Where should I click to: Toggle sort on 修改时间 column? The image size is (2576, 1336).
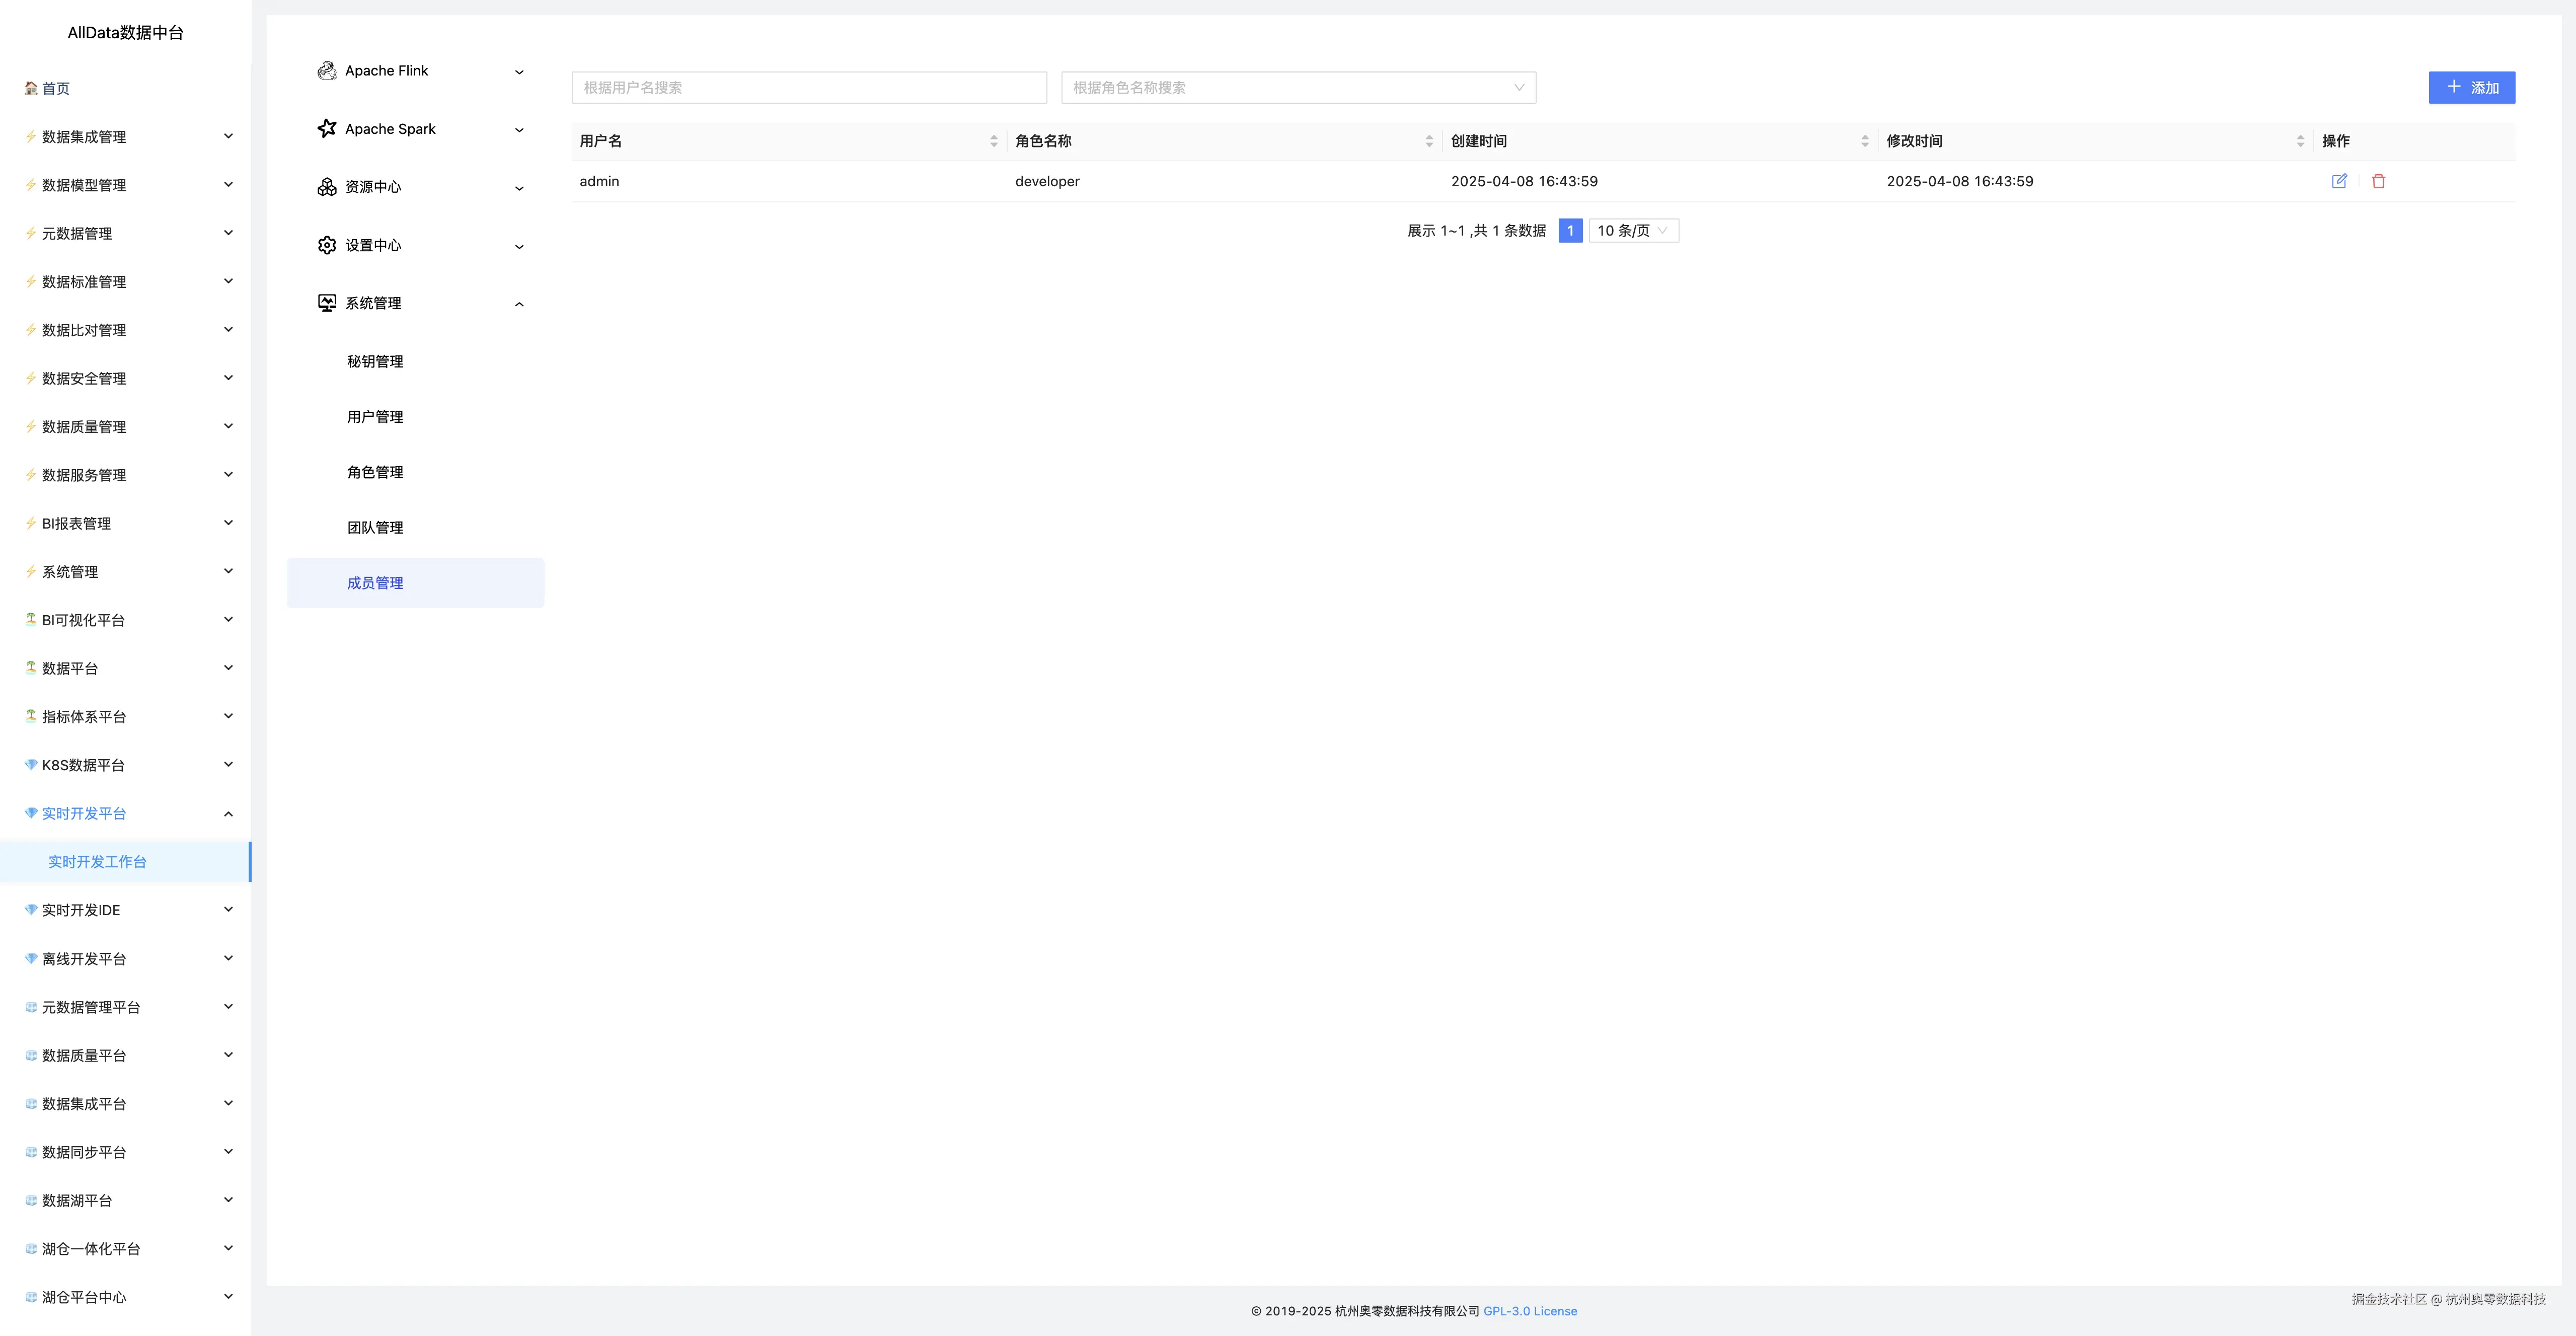(x=2300, y=141)
